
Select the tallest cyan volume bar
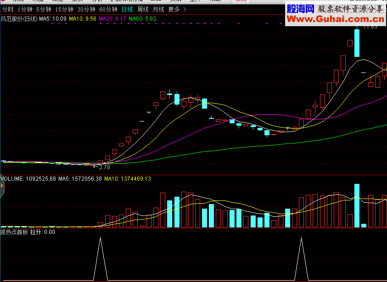click(357, 205)
